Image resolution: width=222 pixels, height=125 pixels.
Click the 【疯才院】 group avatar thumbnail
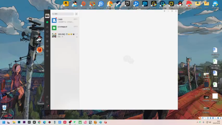(x=54, y=35)
